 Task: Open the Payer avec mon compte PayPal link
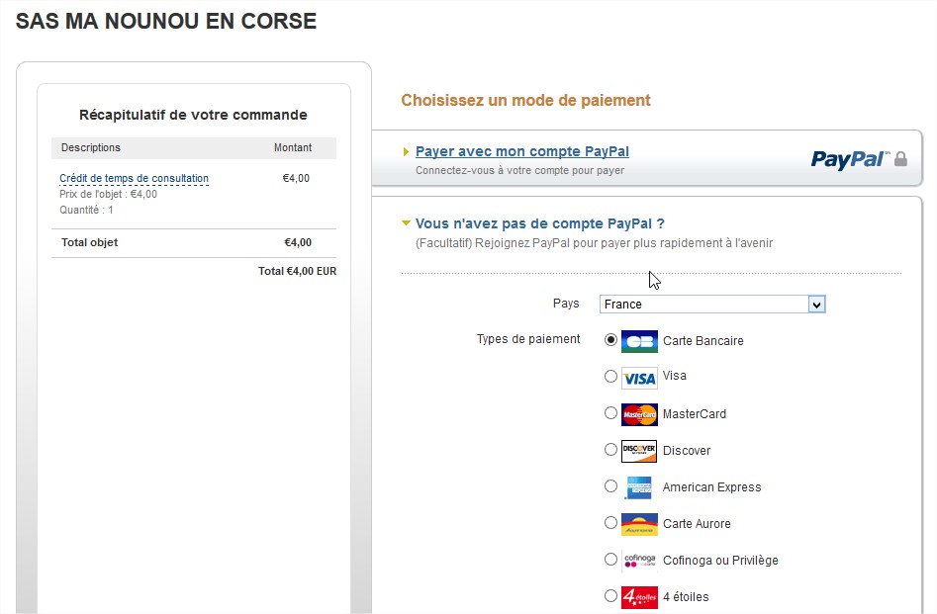[521, 151]
